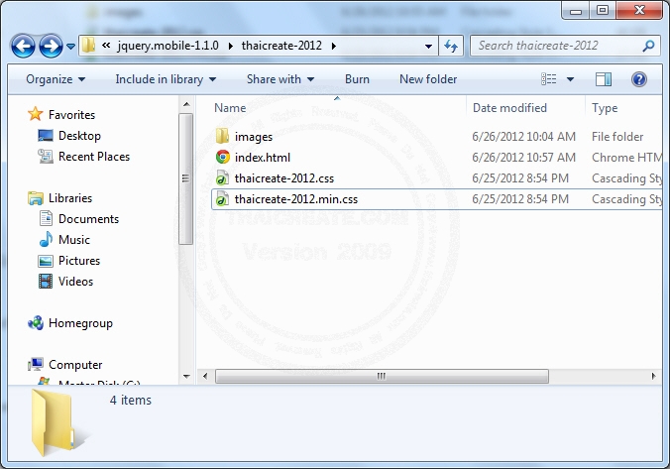The height and width of the screenshot is (469, 670).
Task: Click navigation pane scroll down arrow
Action: (186, 377)
